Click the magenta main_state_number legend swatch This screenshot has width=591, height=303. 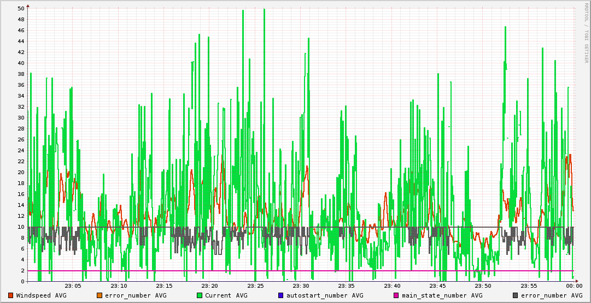396,295
